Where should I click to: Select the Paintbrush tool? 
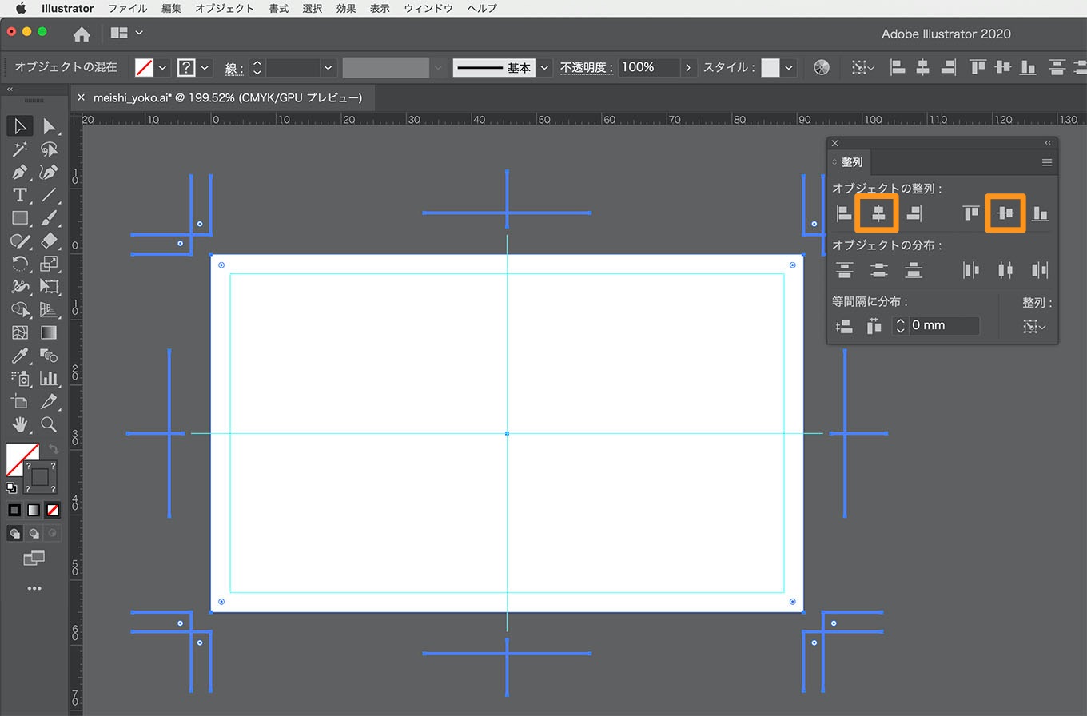(x=50, y=218)
